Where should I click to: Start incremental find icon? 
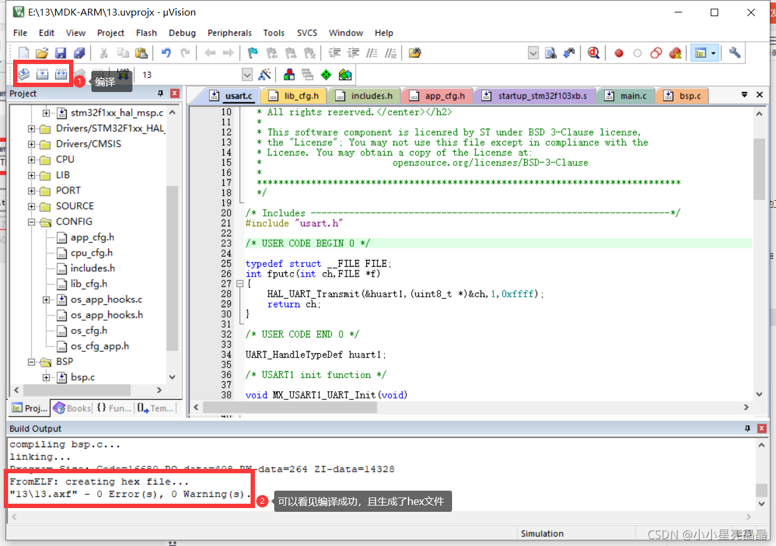click(569, 53)
